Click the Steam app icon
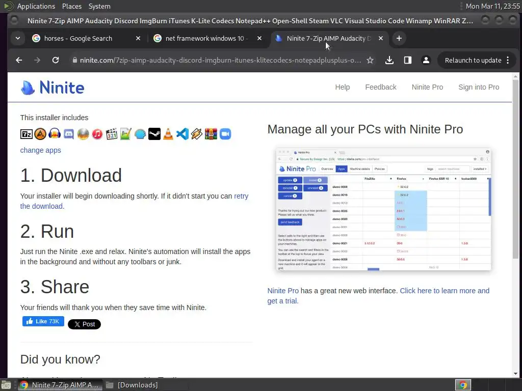The height and width of the screenshot is (391, 522). pos(154,134)
